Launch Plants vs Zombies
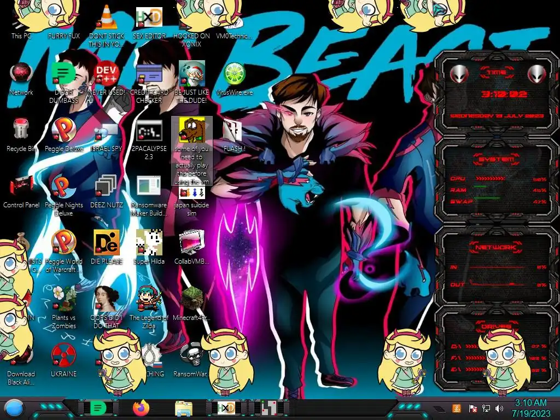 point(63,299)
